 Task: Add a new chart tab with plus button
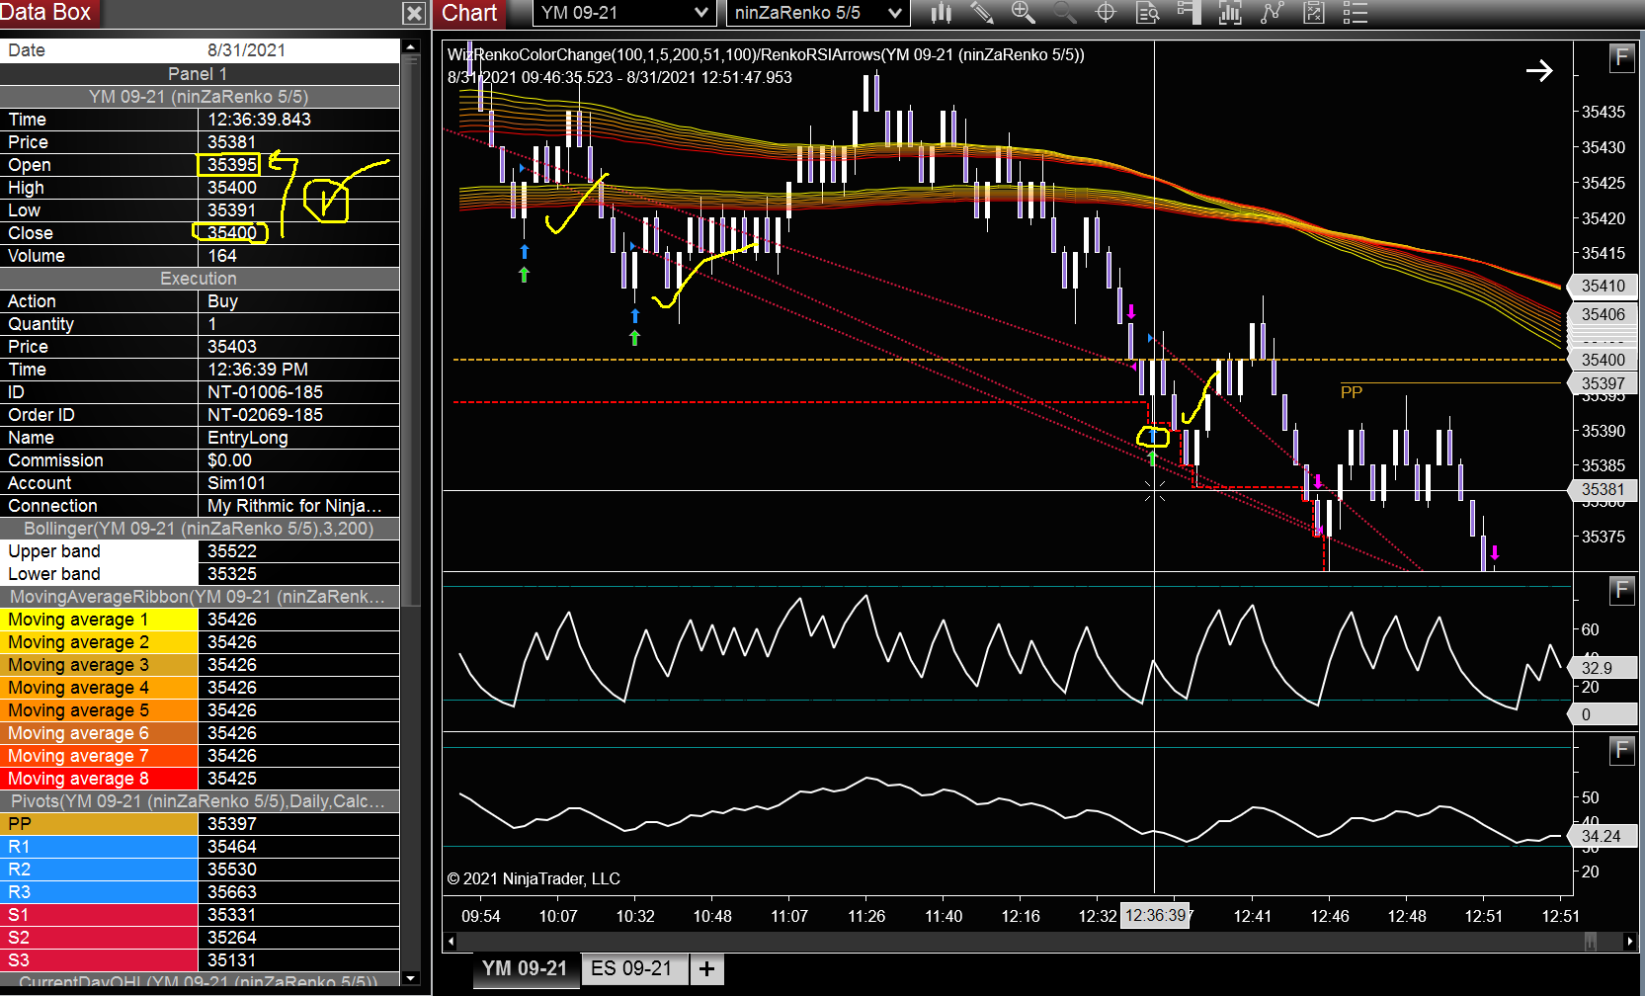(706, 969)
